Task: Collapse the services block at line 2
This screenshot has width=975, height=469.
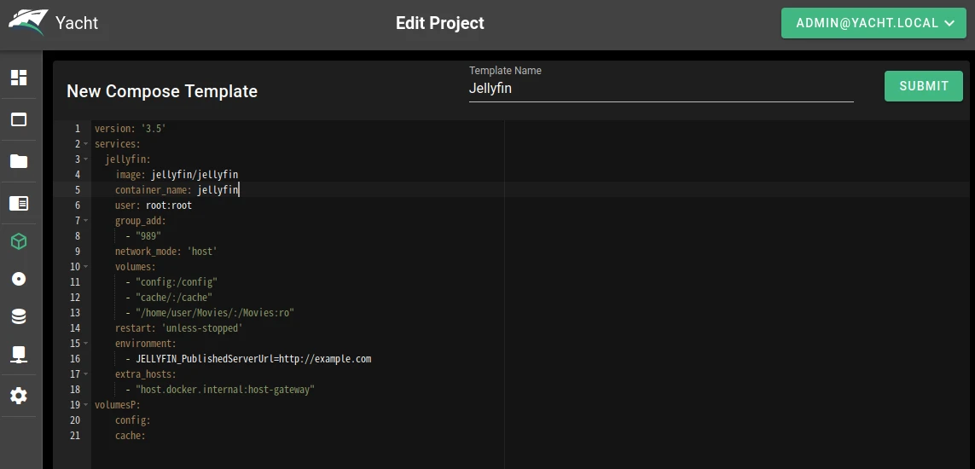Action: coord(86,144)
